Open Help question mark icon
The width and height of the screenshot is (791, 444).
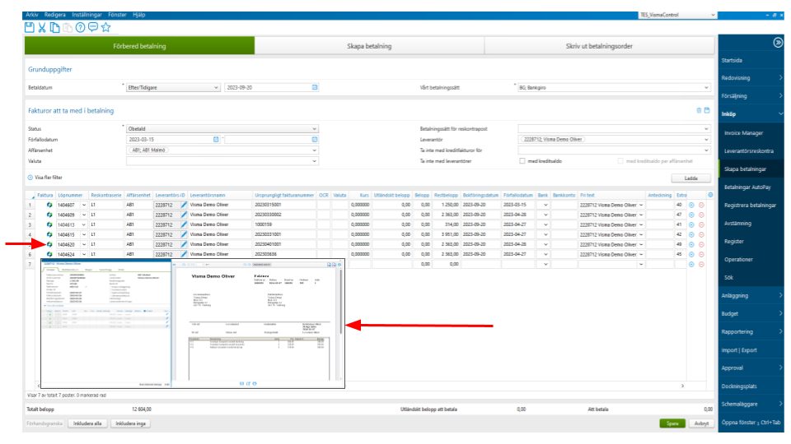(80, 28)
